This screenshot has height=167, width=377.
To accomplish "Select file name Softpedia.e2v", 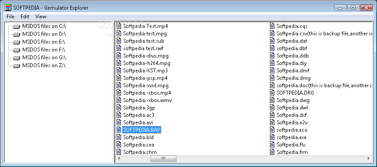I will tap(292, 123).
